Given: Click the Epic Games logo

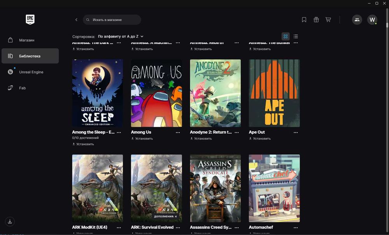Looking at the screenshot, I should point(30,19).
